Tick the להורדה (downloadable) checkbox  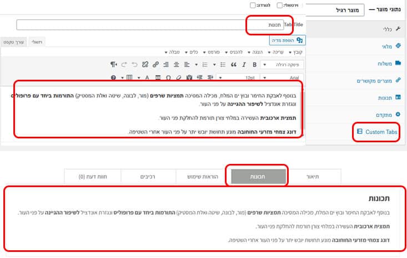[x=253, y=5]
